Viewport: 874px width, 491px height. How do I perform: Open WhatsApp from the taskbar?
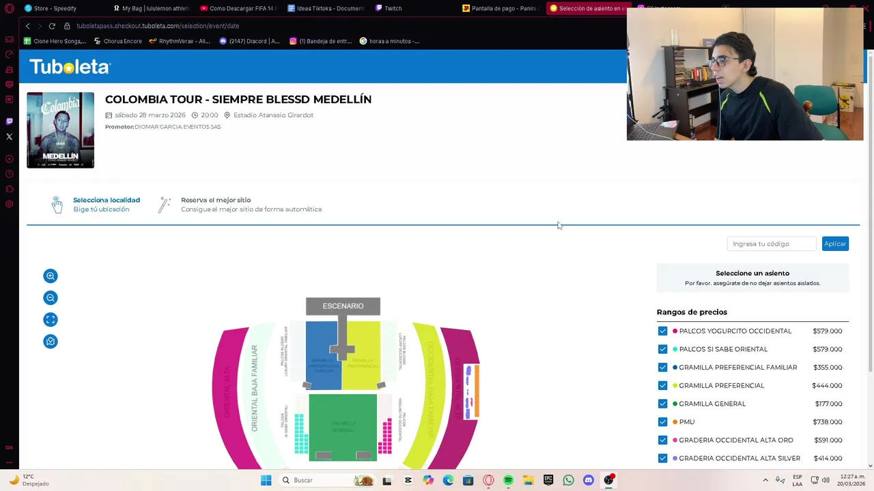click(x=568, y=480)
